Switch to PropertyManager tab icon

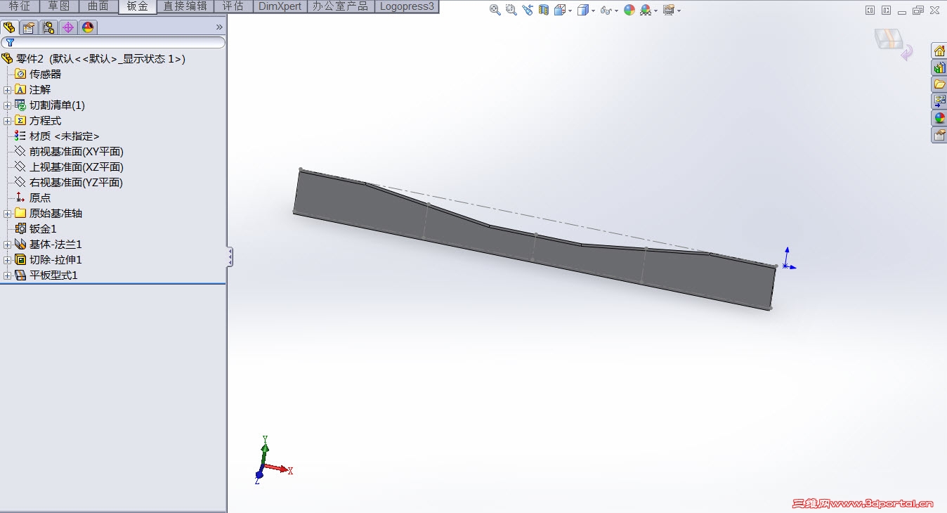coord(29,27)
